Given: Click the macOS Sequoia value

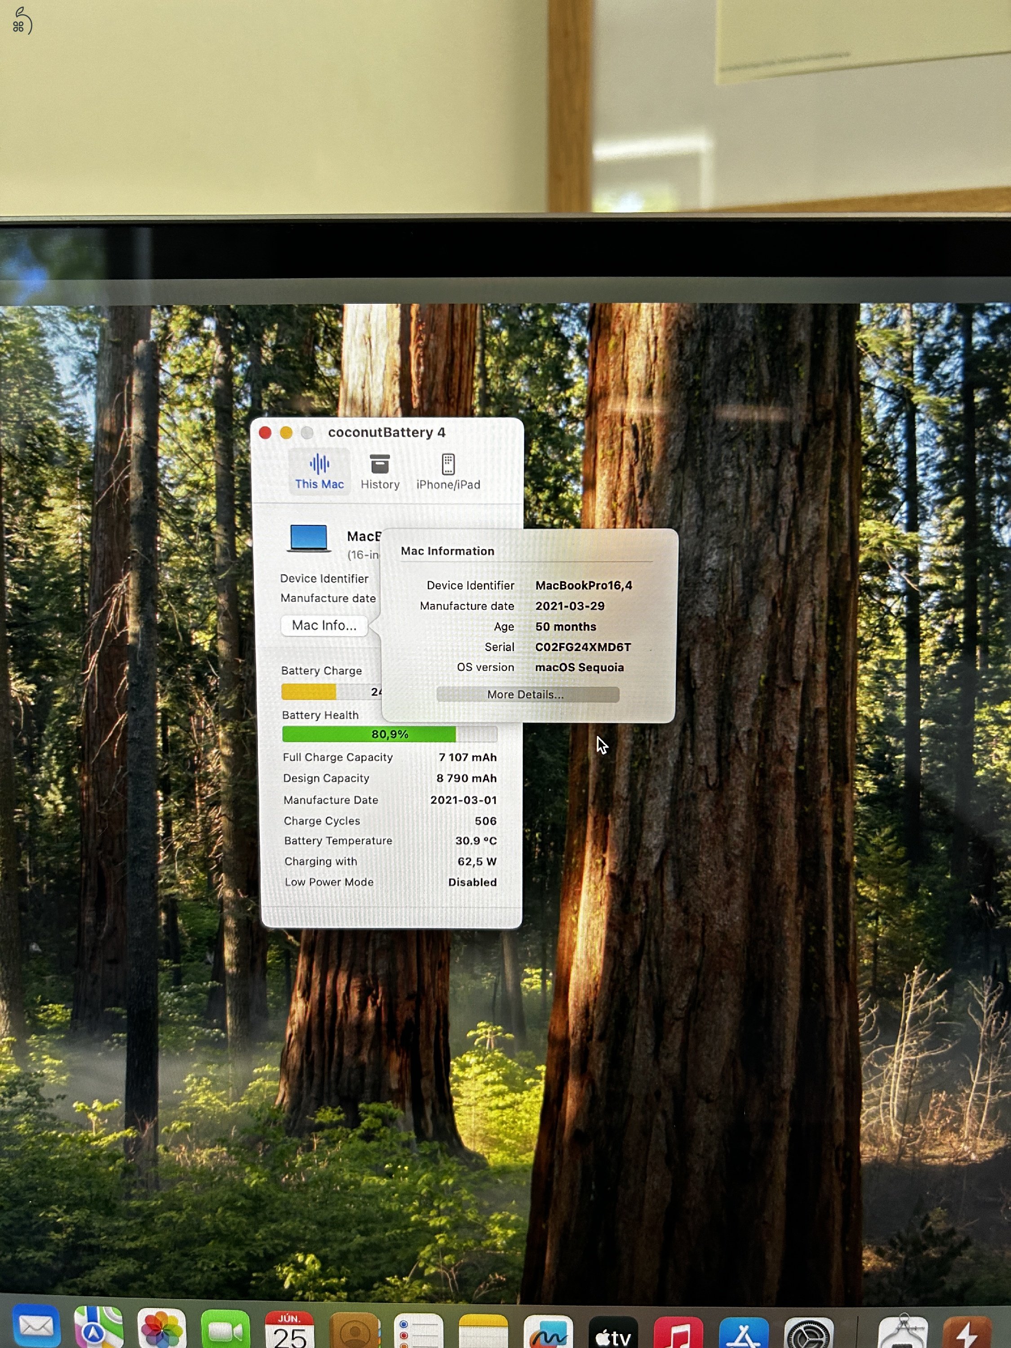Looking at the screenshot, I should (579, 667).
